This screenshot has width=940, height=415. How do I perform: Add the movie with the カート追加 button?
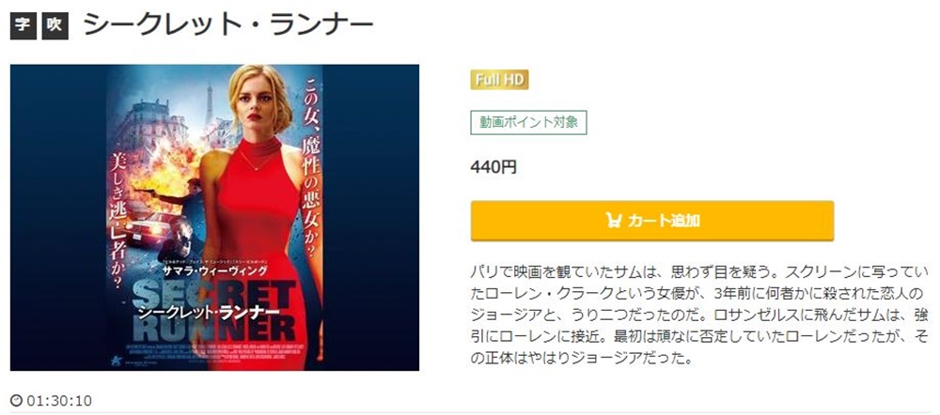(x=652, y=221)
